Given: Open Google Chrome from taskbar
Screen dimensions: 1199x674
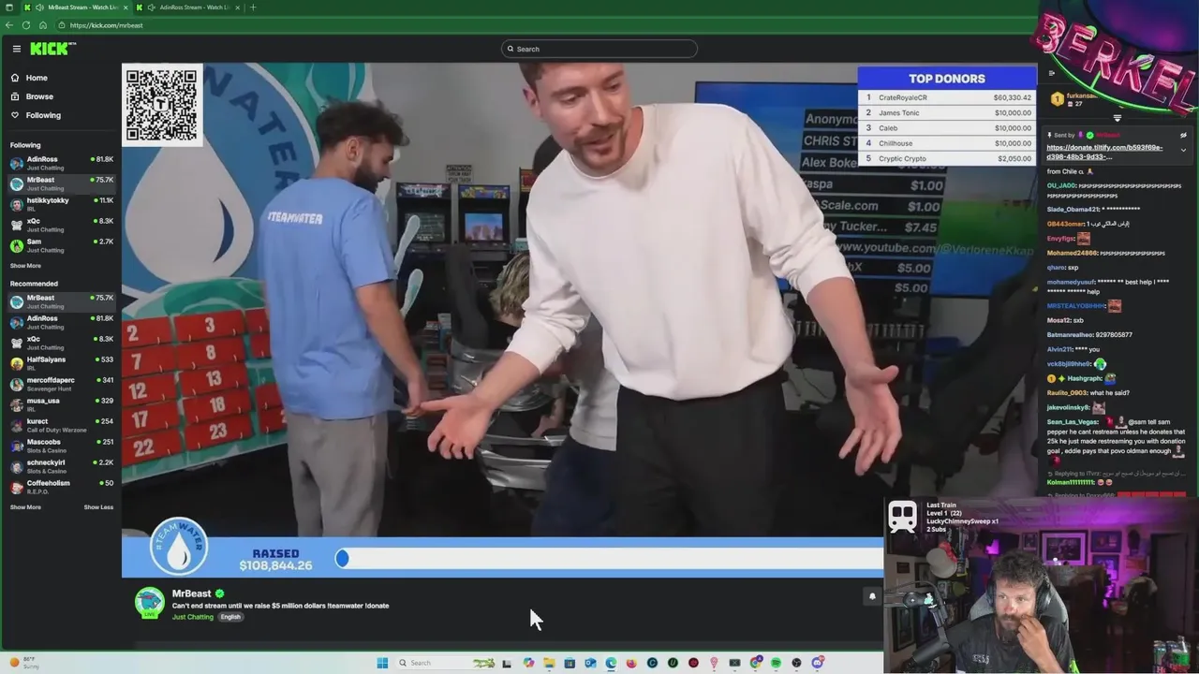Looking at the screenshot, I should (755, 663).
